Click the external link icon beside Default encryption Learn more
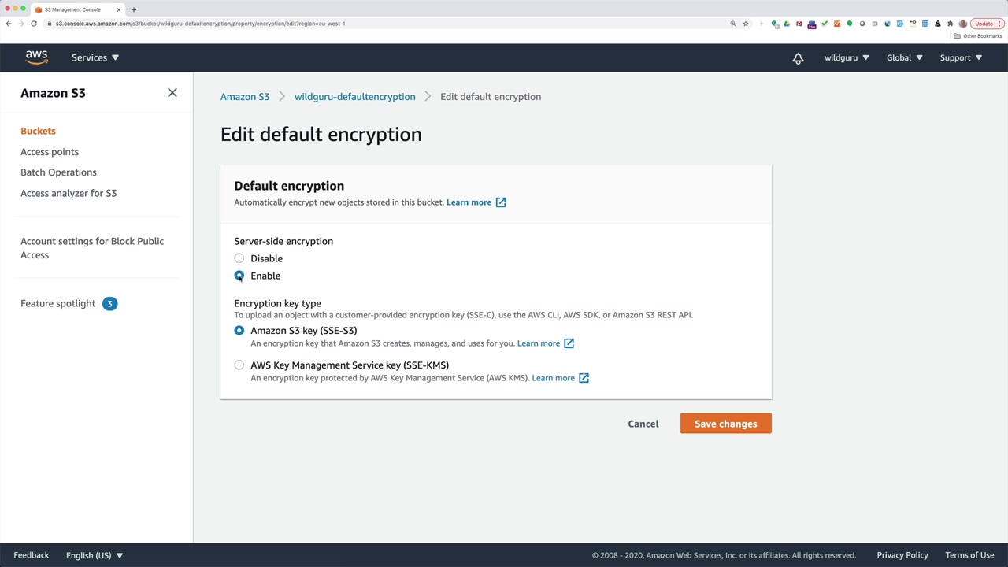 point(501,202)
